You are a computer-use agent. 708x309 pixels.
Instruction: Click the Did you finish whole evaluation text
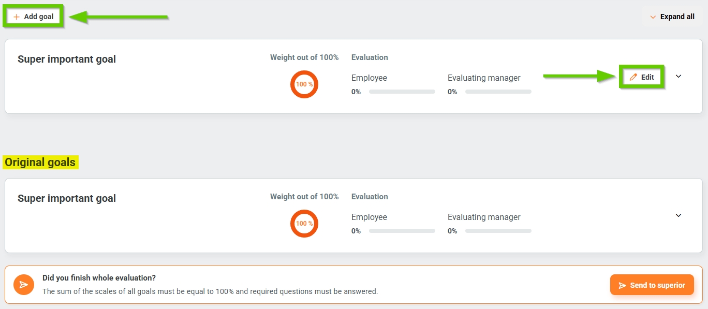click(99, 278)
